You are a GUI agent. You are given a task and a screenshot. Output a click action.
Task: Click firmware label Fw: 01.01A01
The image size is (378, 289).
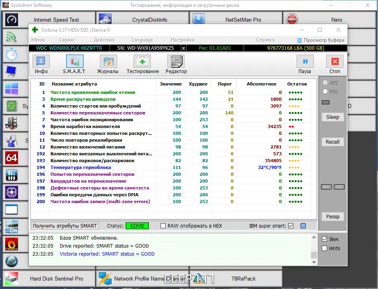215,48
